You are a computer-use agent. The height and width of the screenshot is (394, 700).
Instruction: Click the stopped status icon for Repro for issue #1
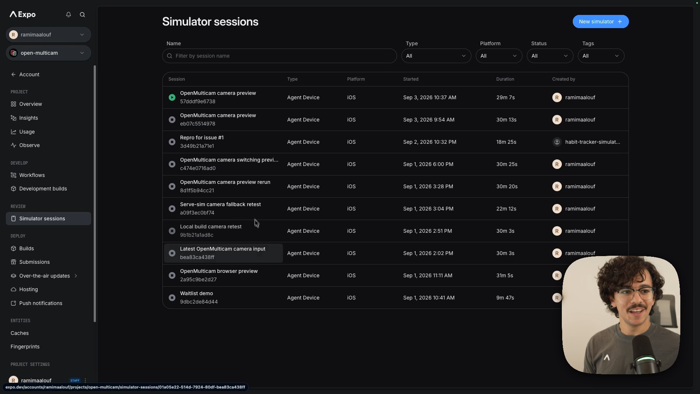pos(172,142)
